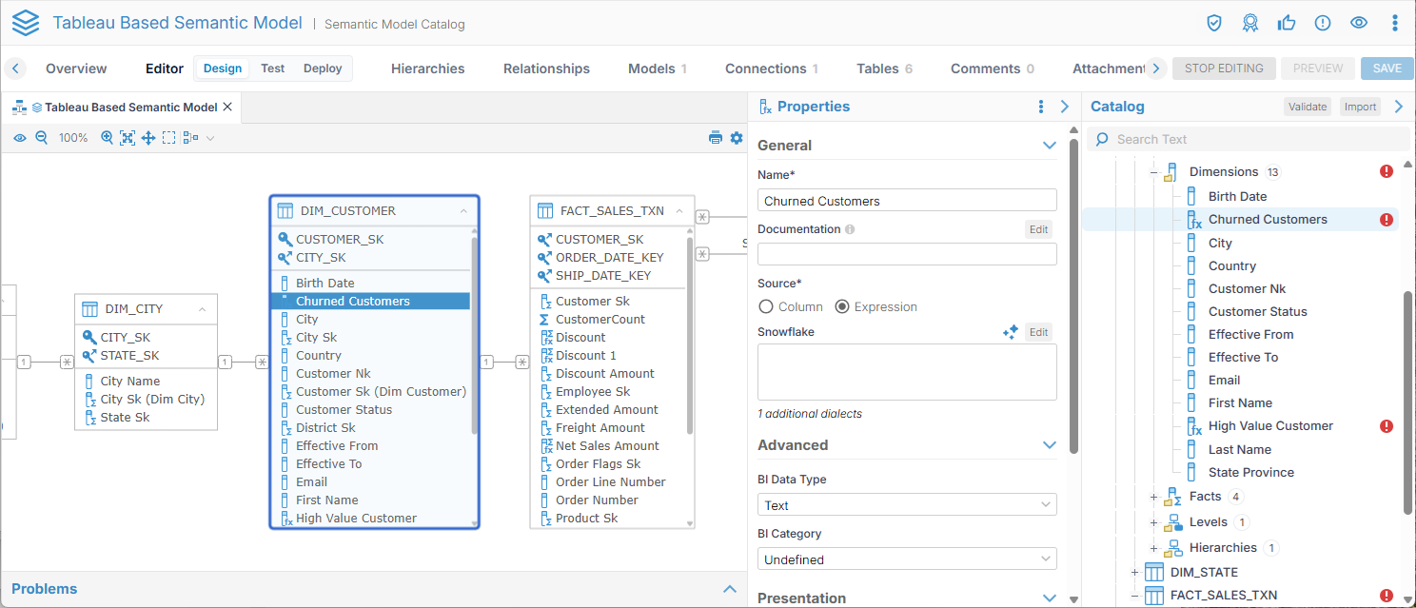Click the zoom in magnifier icon
Viewport: 1416px width, 608px height.
click(107, 138)
